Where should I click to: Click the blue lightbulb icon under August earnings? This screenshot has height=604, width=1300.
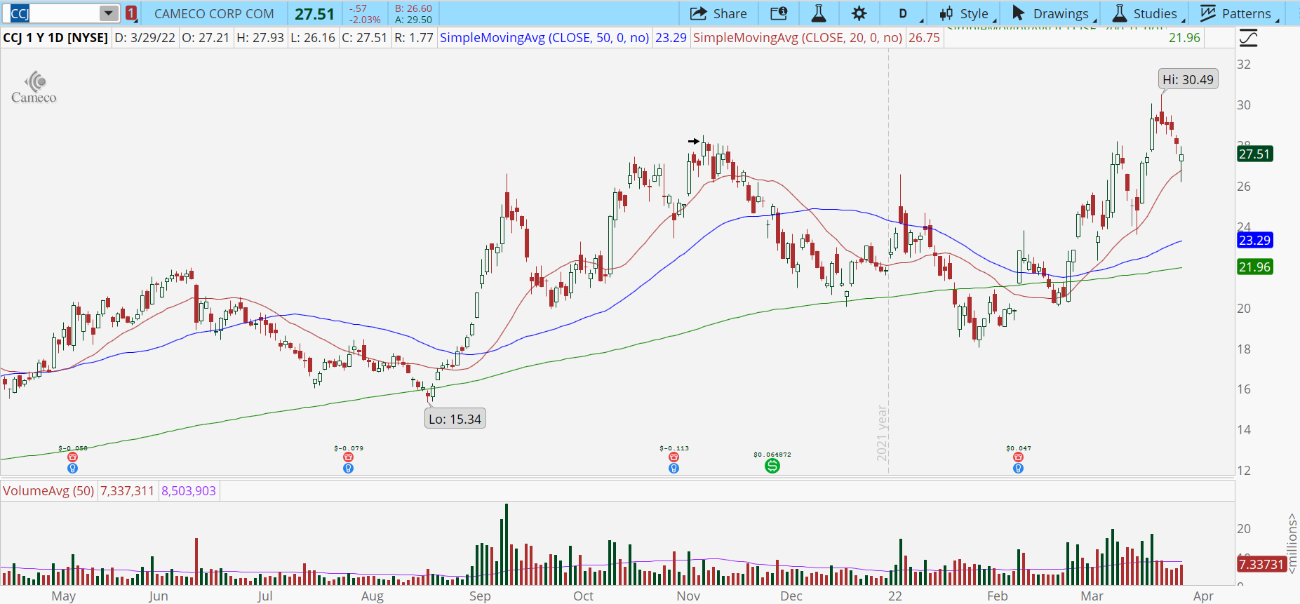(348, 468)
